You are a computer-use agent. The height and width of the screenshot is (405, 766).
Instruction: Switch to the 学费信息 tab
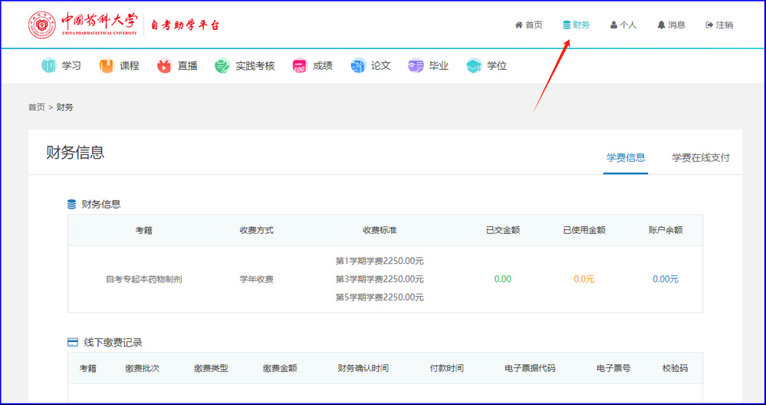pyautogui.click(x=626, y=157)
